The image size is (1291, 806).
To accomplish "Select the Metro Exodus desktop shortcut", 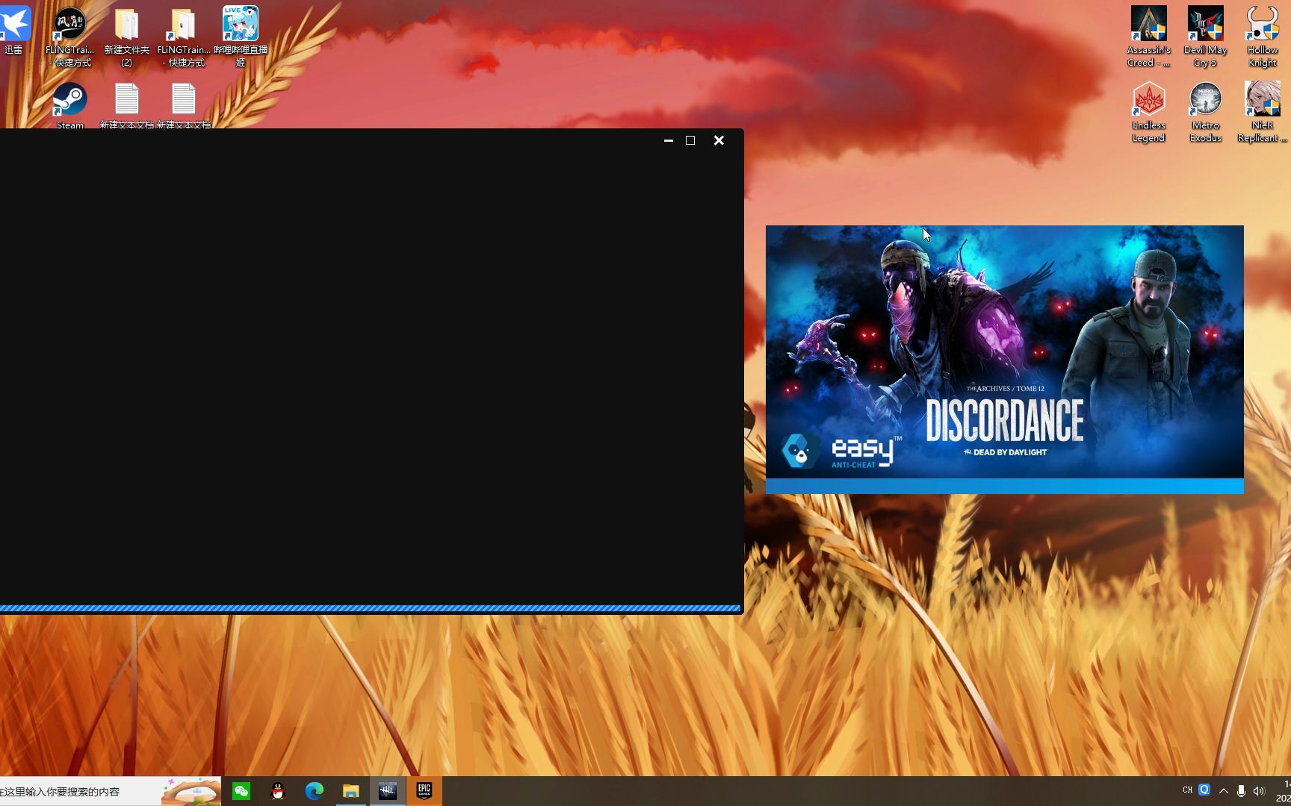I will (1205, 112).
